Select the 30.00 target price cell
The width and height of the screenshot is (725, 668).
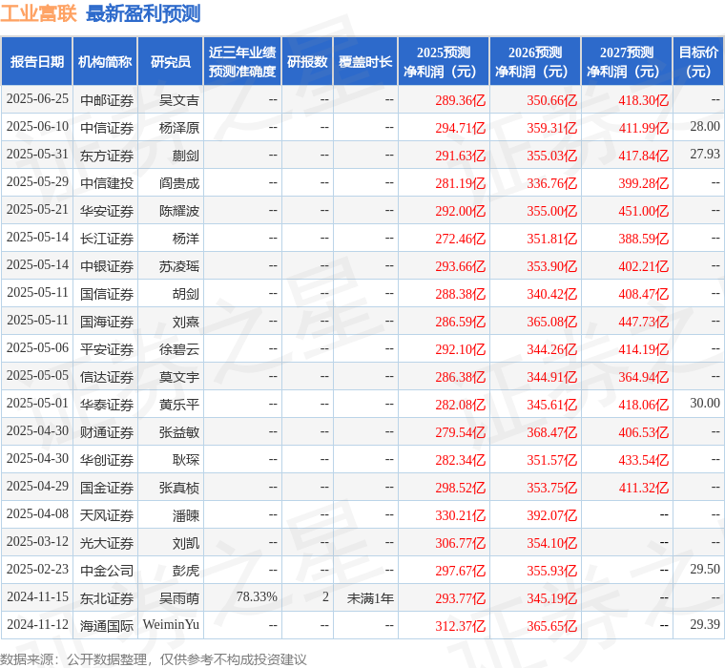click(705, 404)
